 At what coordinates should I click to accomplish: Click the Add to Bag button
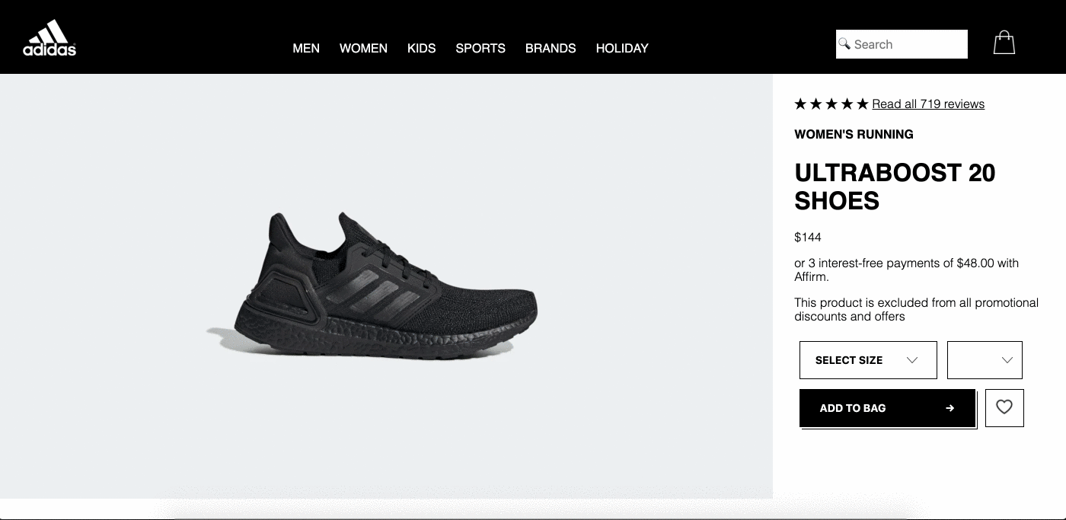click(x=887, y=408)
